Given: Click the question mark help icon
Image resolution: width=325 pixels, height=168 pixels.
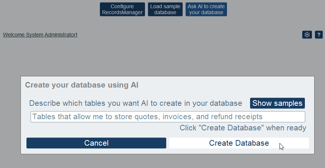Looking at the screenshot, I should click(x=319, y=35).
